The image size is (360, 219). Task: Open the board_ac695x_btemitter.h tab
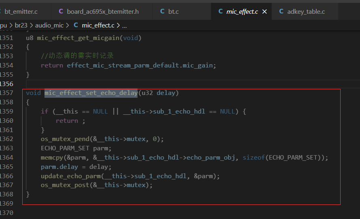102,11
